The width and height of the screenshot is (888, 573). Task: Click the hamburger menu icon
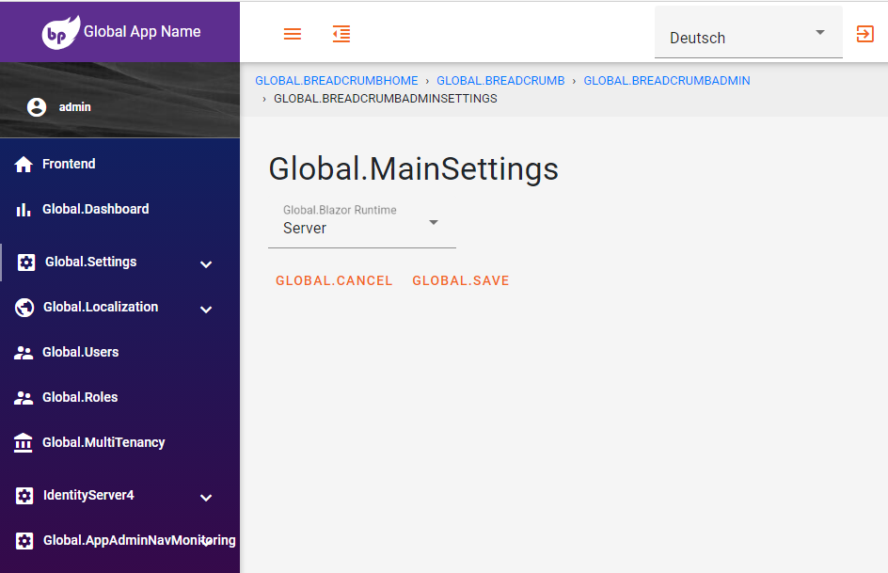click(x=292, y=33)
